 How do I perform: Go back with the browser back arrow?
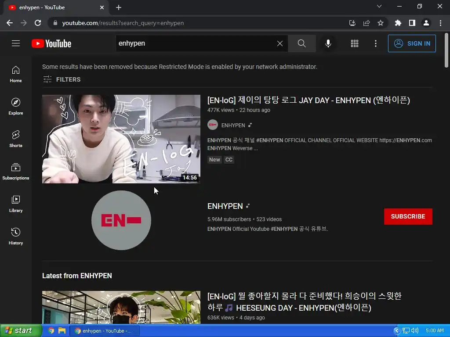click(x=10, y=23)
